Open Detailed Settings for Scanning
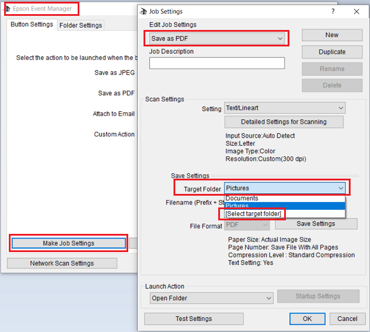Viewport: 370px width, 332px height. (284, 122)
